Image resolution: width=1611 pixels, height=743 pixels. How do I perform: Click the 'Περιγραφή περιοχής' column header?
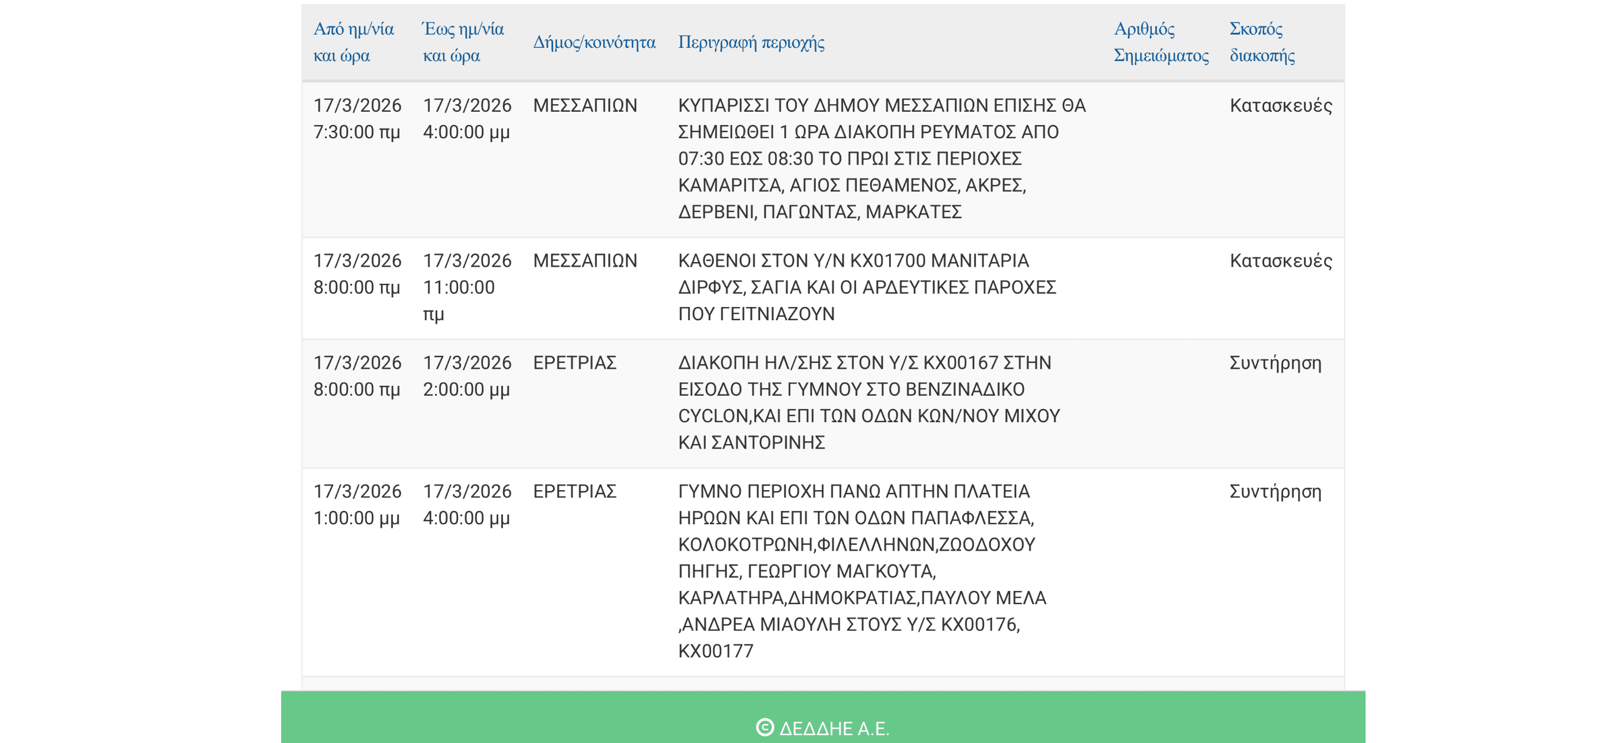click(x=751, y=43)
